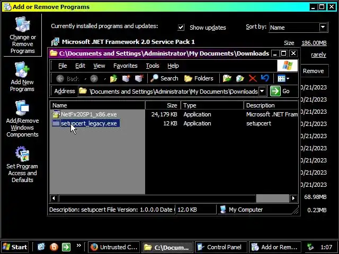Open the Search pane in Explorer
This screenshot has width=339, height=254.
pos(164,78)
